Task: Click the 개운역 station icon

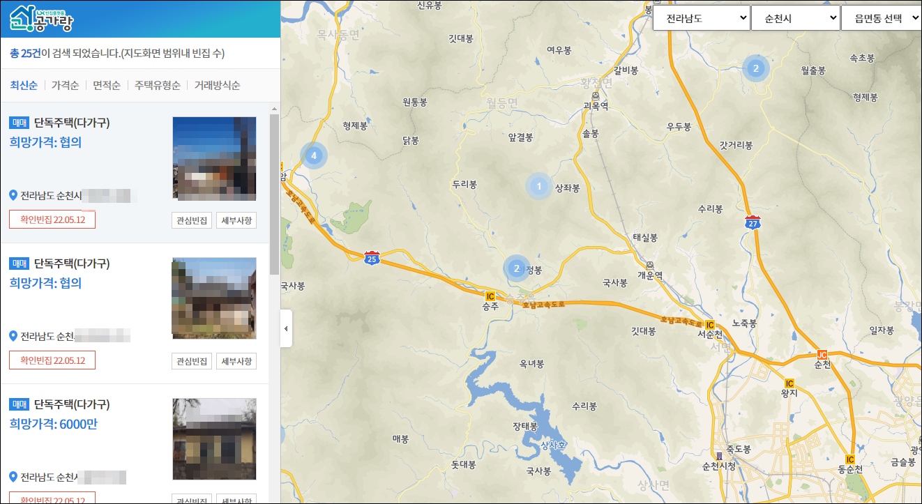Action: point(649,265)
